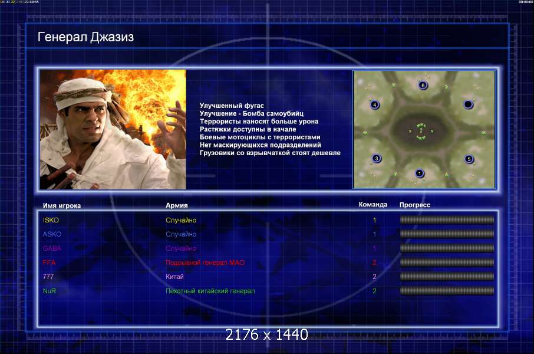Select player name ASKO
The height and width of the screenshot is (354, 534).
[52, 234]
